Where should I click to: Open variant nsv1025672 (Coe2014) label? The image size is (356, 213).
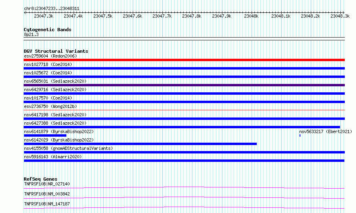coord(48,73)
